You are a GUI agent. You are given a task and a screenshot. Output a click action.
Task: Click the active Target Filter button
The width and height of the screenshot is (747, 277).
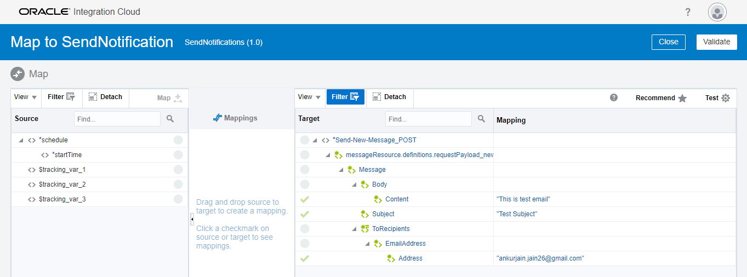click(345, 97)
